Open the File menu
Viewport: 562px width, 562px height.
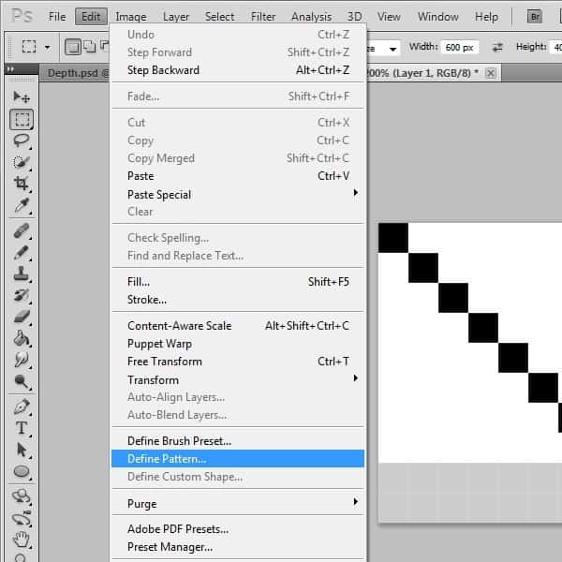coord(57,17)
